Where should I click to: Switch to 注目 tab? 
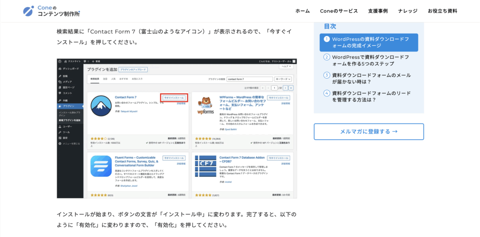coord(105,79)
